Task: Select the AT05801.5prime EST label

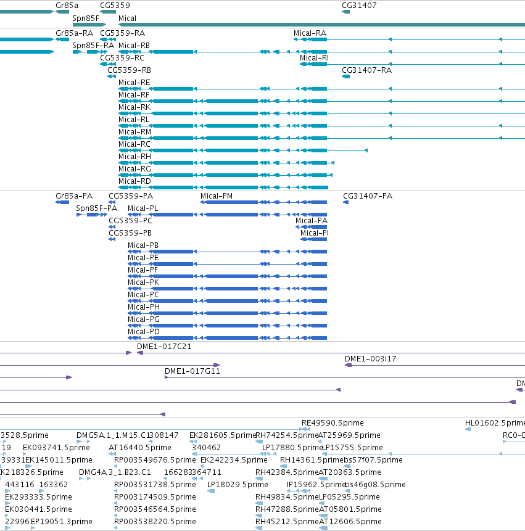Action: click(x=350, y=509)
